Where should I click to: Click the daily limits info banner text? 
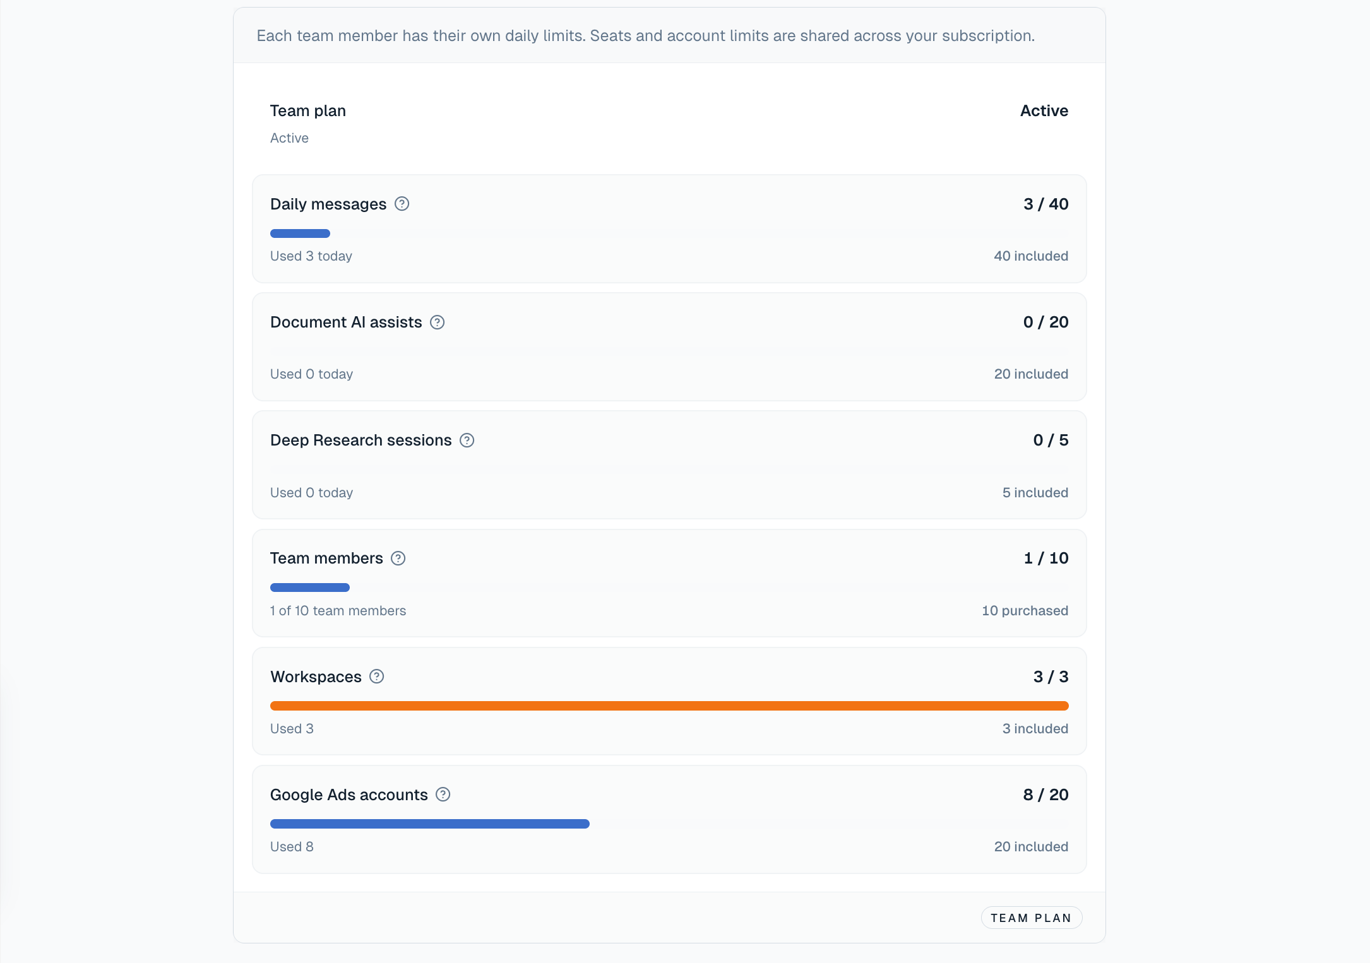tap(645, 36)
